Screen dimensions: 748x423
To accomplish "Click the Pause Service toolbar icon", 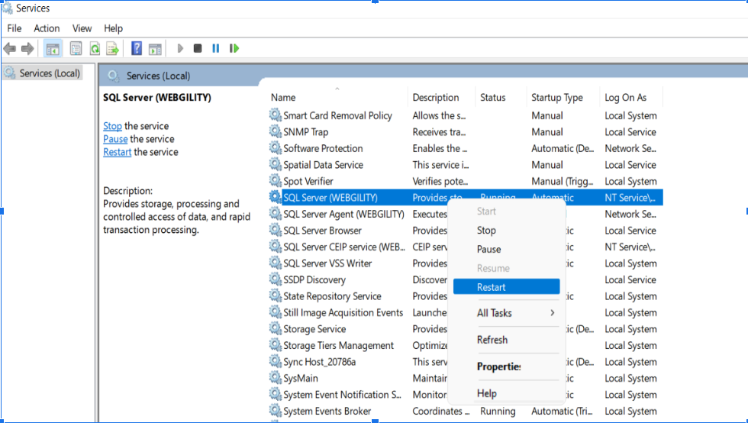I will (215, 48).
